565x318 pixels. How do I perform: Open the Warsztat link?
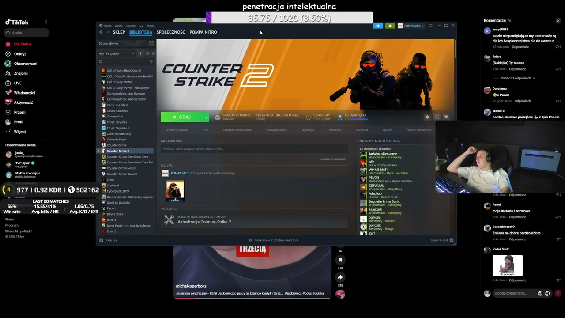click(x=362, y=130)
